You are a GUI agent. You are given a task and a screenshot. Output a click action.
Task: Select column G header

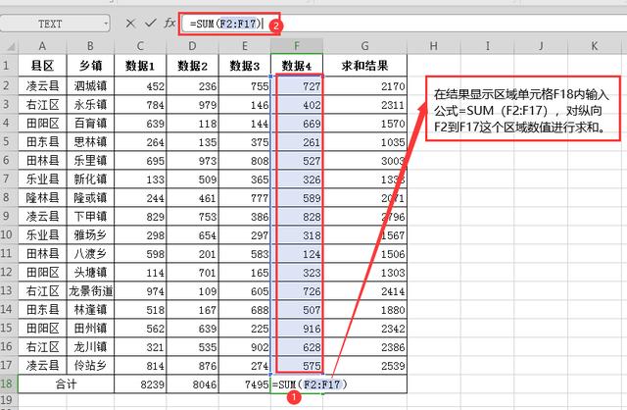coord(364,46)
